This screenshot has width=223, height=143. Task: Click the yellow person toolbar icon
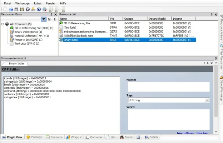(33, 9)
